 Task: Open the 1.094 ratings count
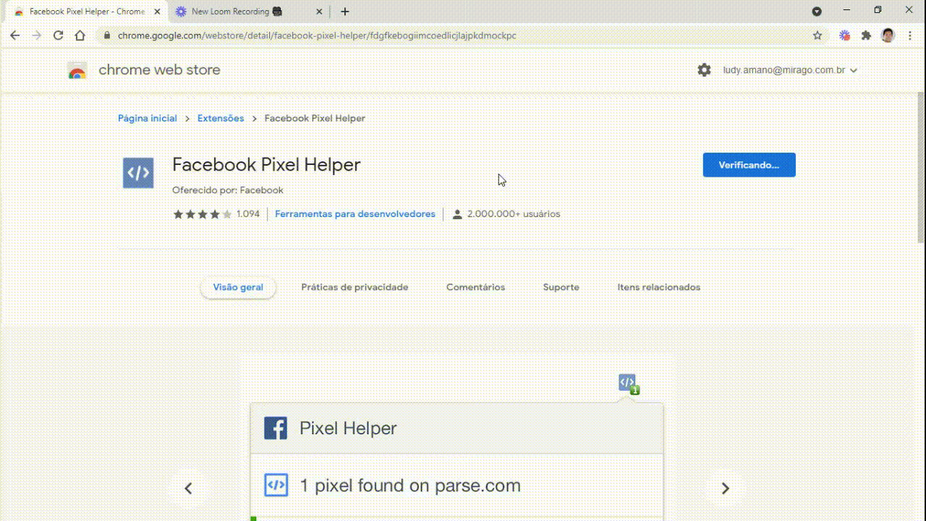(248, 214)
